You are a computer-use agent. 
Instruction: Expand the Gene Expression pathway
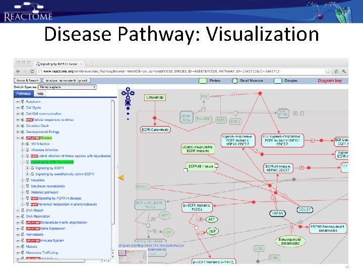pos(18,228)
